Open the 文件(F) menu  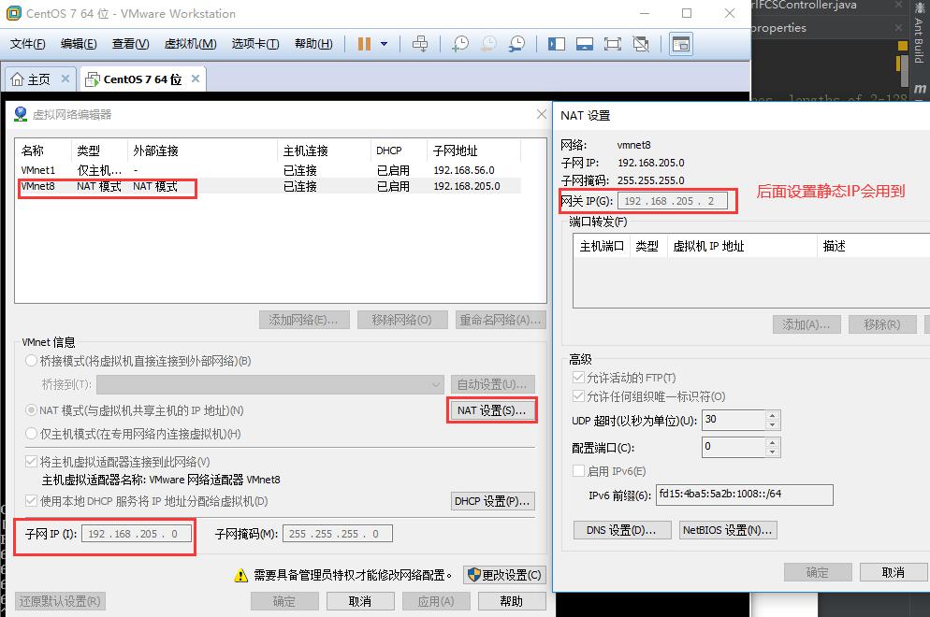pos(28,44)
